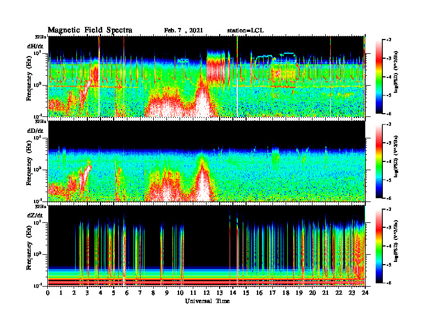Click the Log(PSD) label beside dZ/dt color scale

pos(396,241)
